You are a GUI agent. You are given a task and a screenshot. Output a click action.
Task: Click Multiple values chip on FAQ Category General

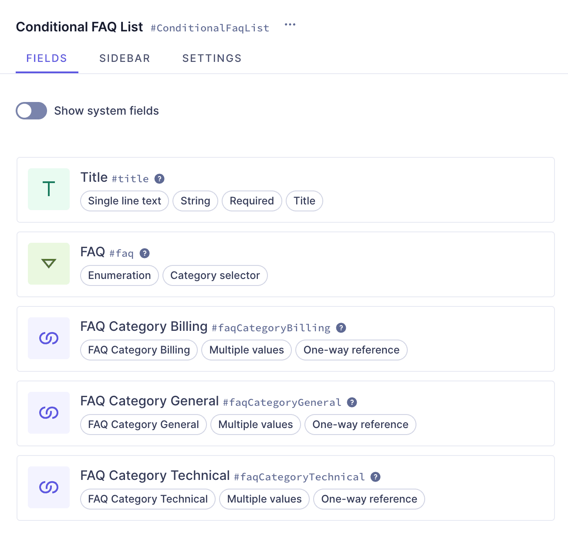pyautogui.click(x=255, y=425)
